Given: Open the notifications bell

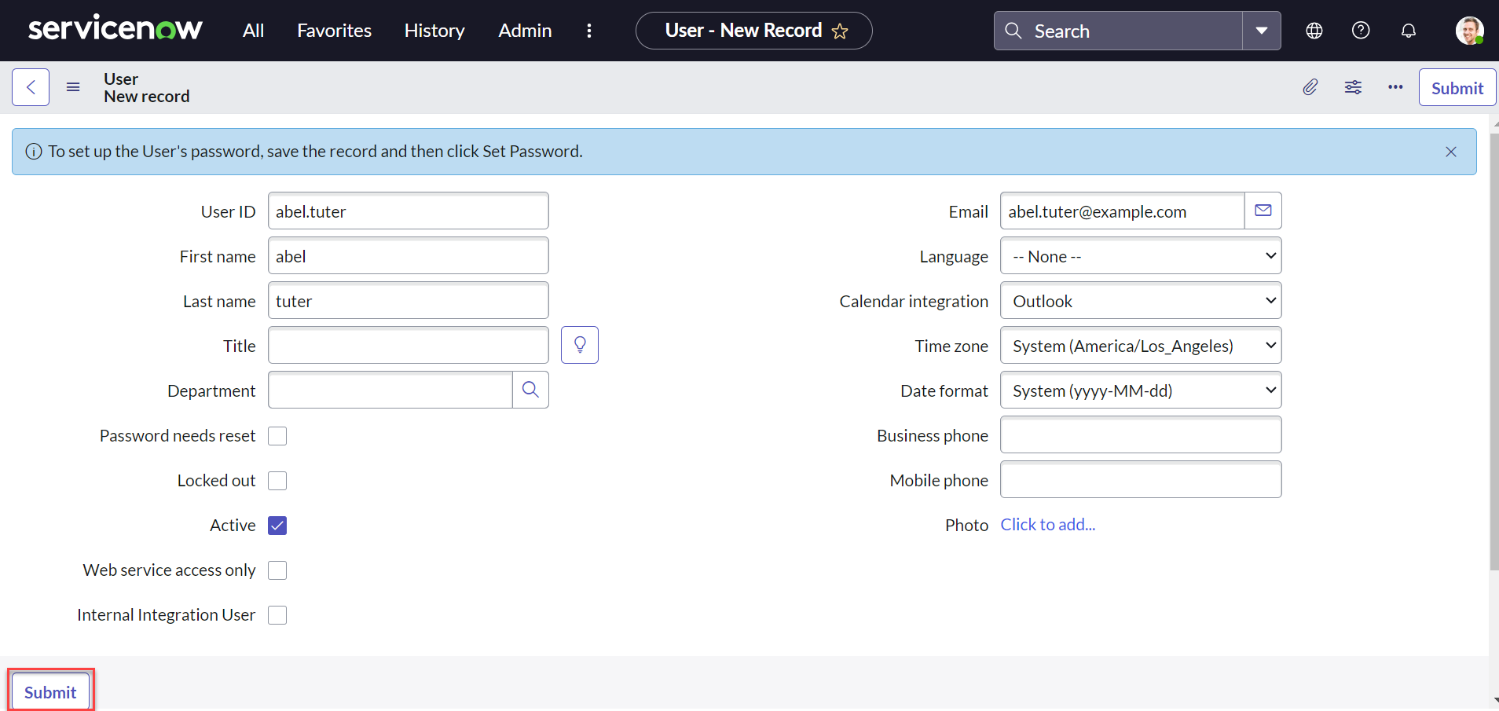Looking at the screenshot, I should (1407, 30).
